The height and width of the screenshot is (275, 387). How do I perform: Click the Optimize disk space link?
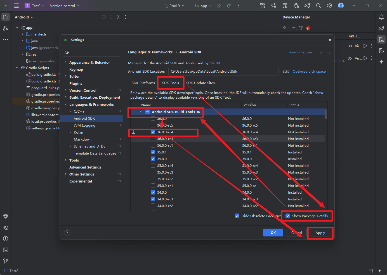point(309,72)
